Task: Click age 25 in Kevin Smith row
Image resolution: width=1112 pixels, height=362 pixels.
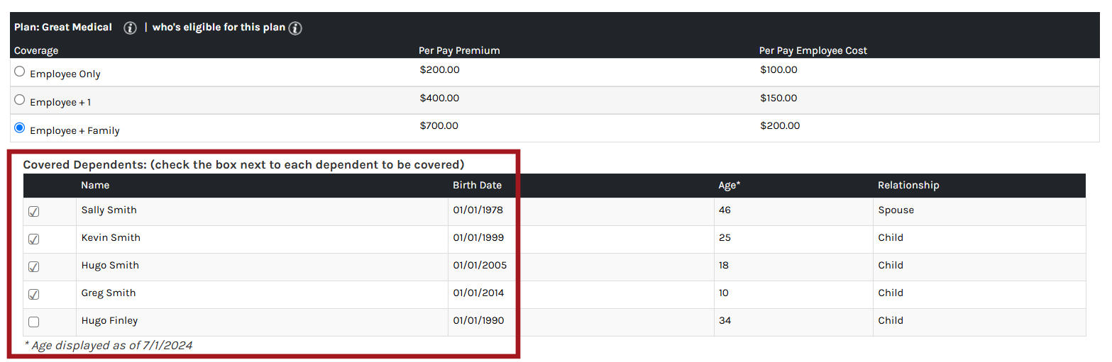Action: pos(725,238)
